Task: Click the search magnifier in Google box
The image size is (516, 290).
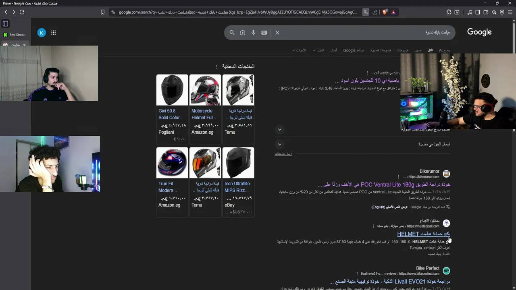Action: tap(232, 33)
